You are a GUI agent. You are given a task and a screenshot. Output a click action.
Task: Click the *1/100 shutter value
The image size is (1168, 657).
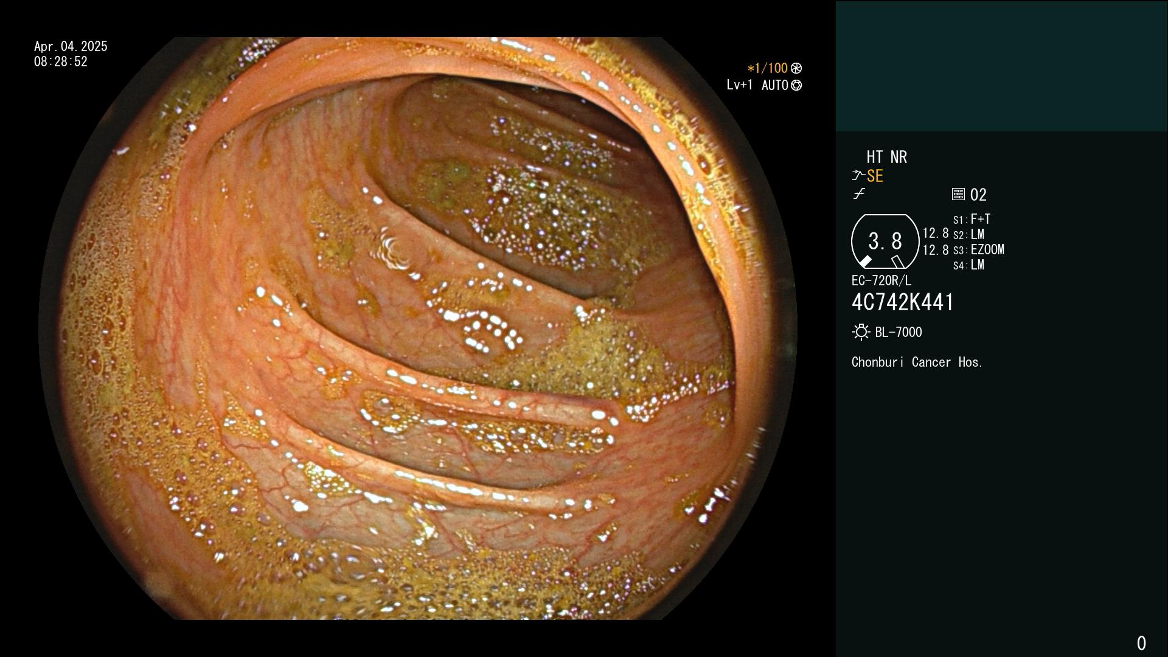(767, 69)
